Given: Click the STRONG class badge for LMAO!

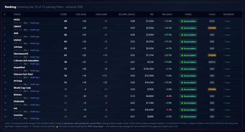Looking at the screenshot, I should point(212,28).
